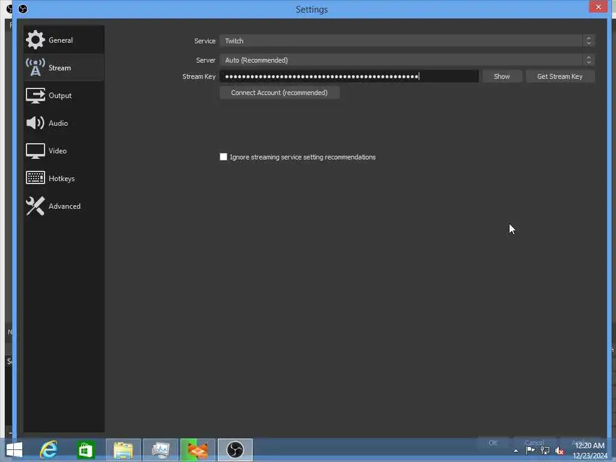The height and width of the screenshot is (462, 616).
Task: Enable Ignore streaming service setting recommendations
Action: pyautogui.click(x=224, y=157)
